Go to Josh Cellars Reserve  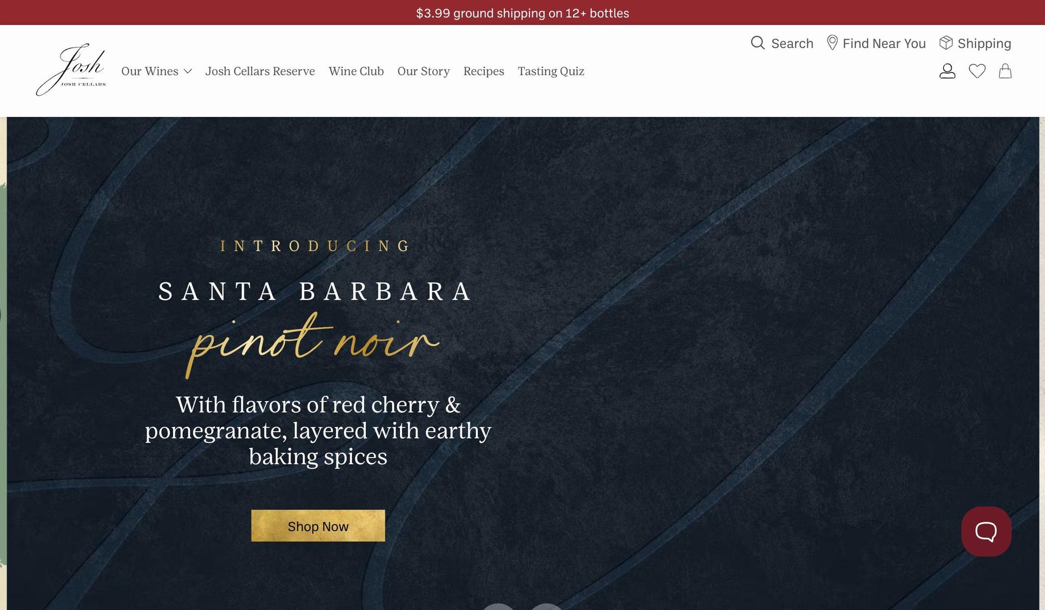pos(260,71)
